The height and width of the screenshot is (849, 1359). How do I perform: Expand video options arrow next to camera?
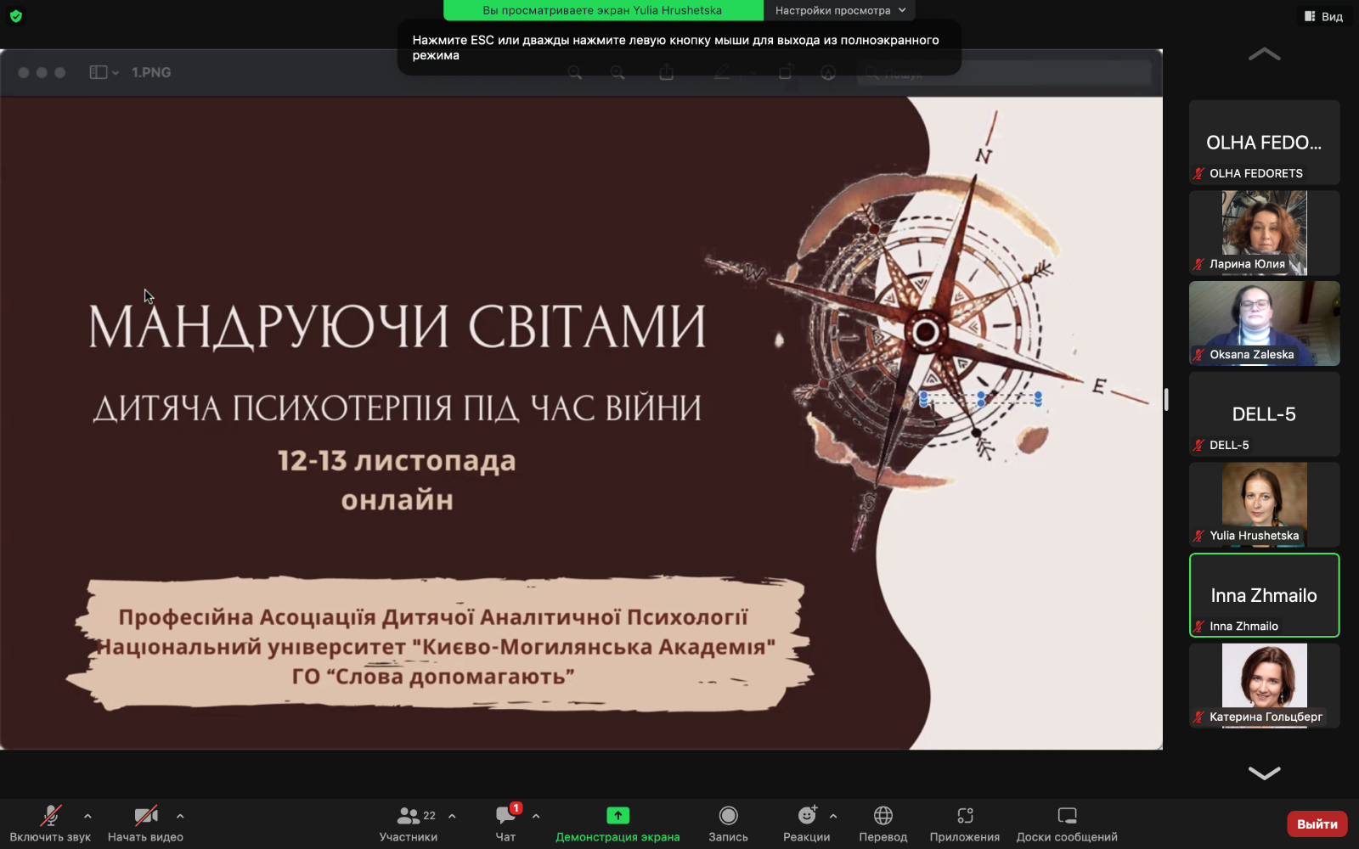180,816
